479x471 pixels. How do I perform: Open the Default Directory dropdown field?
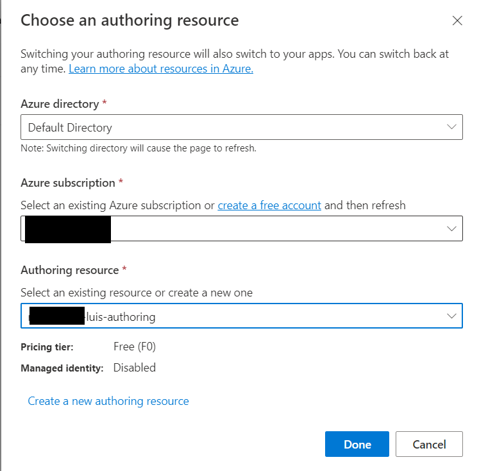(x=241, y=127)
